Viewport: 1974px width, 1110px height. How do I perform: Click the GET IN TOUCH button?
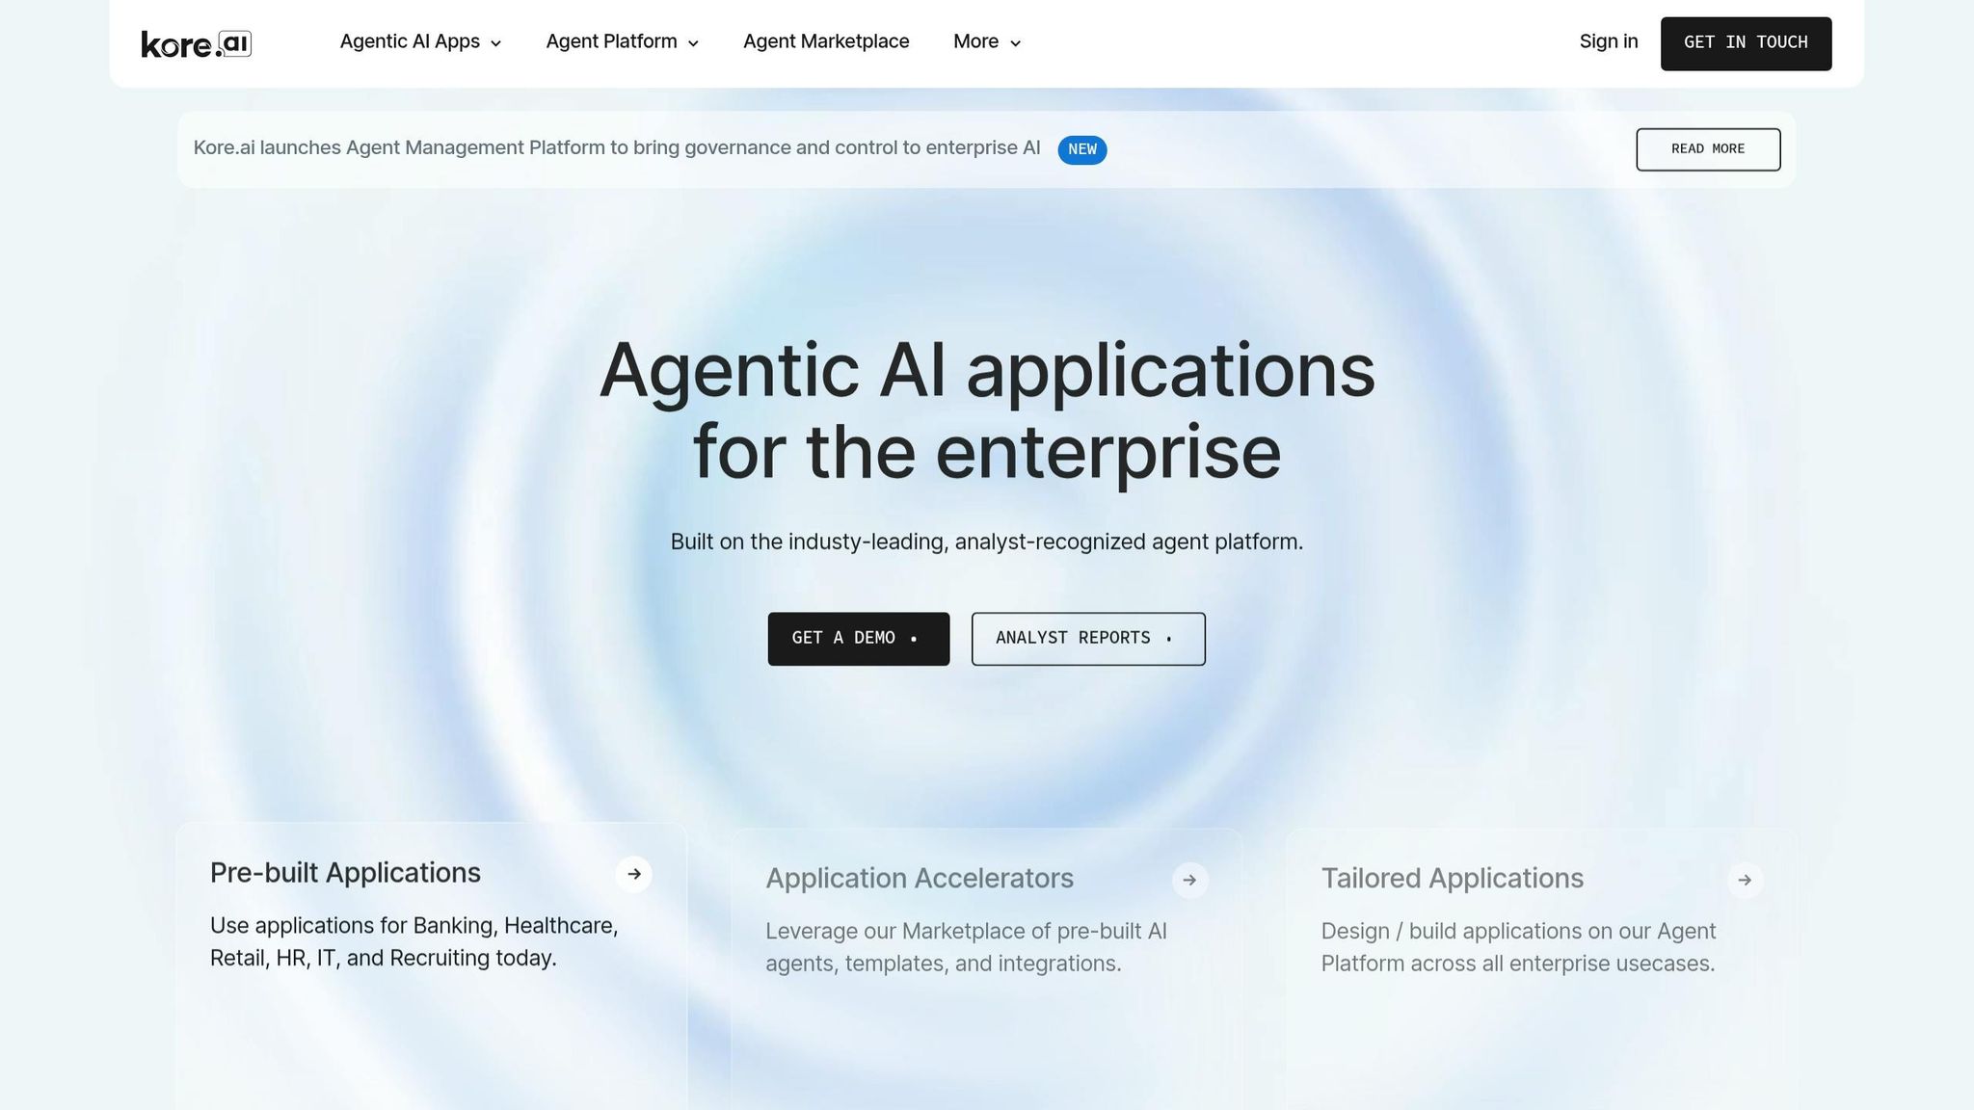[x=1746, y=43]
